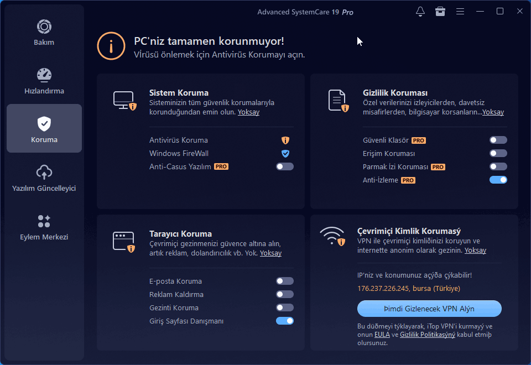
Task: Enable the E-posta Koruma toggle
Action: coord(285,281)
